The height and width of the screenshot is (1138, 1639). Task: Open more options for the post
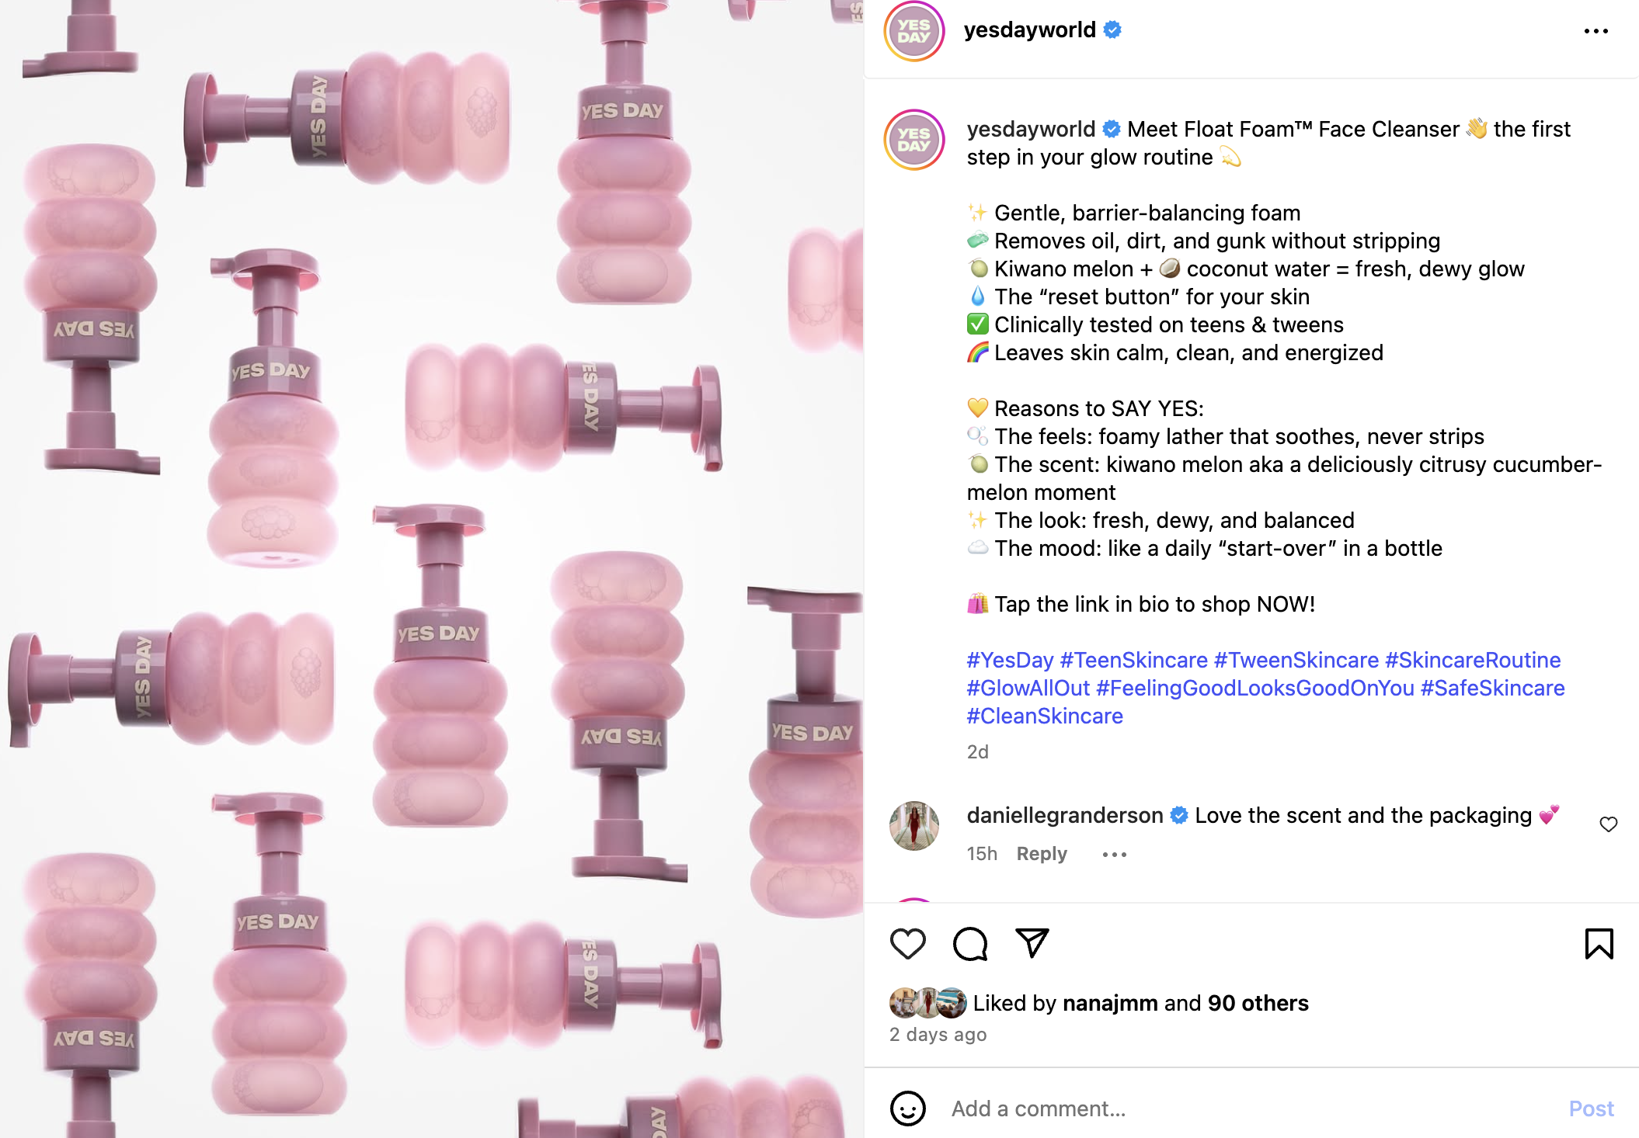click(x=1596, y=31)
